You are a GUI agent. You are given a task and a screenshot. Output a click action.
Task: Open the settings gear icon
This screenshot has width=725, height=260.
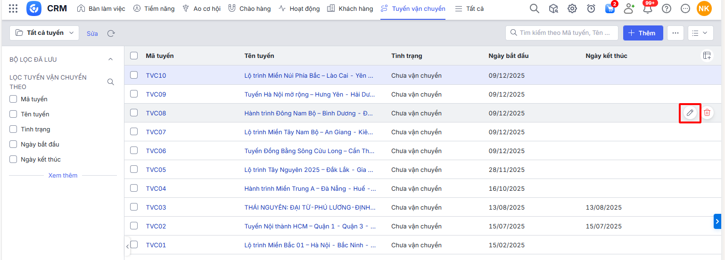coord(572,8)
